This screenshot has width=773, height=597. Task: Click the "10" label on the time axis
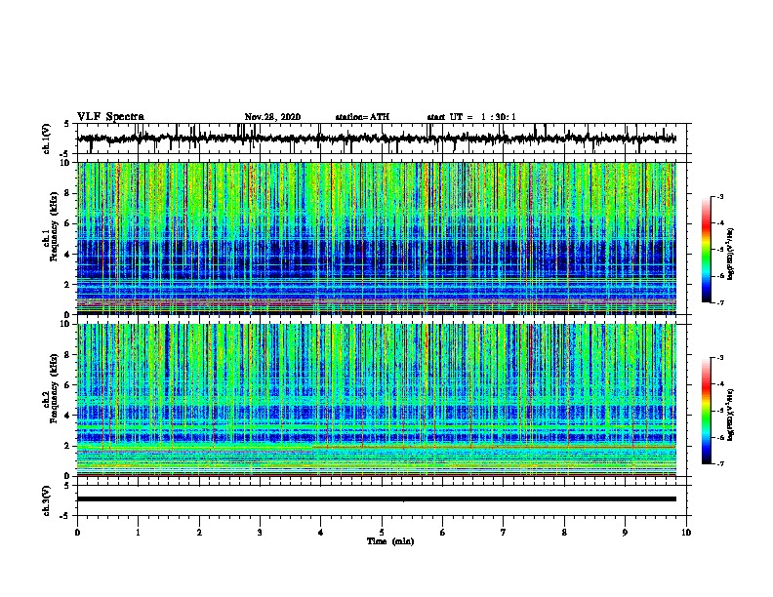pos(686,533)
